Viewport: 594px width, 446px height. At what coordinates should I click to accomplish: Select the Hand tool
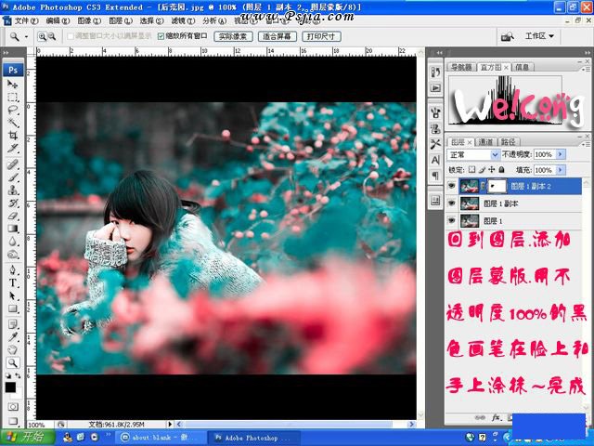pos(12,350)
